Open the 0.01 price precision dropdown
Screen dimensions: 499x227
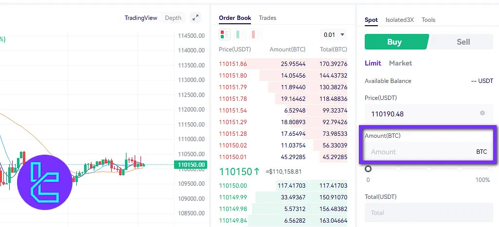coord(334,34)
